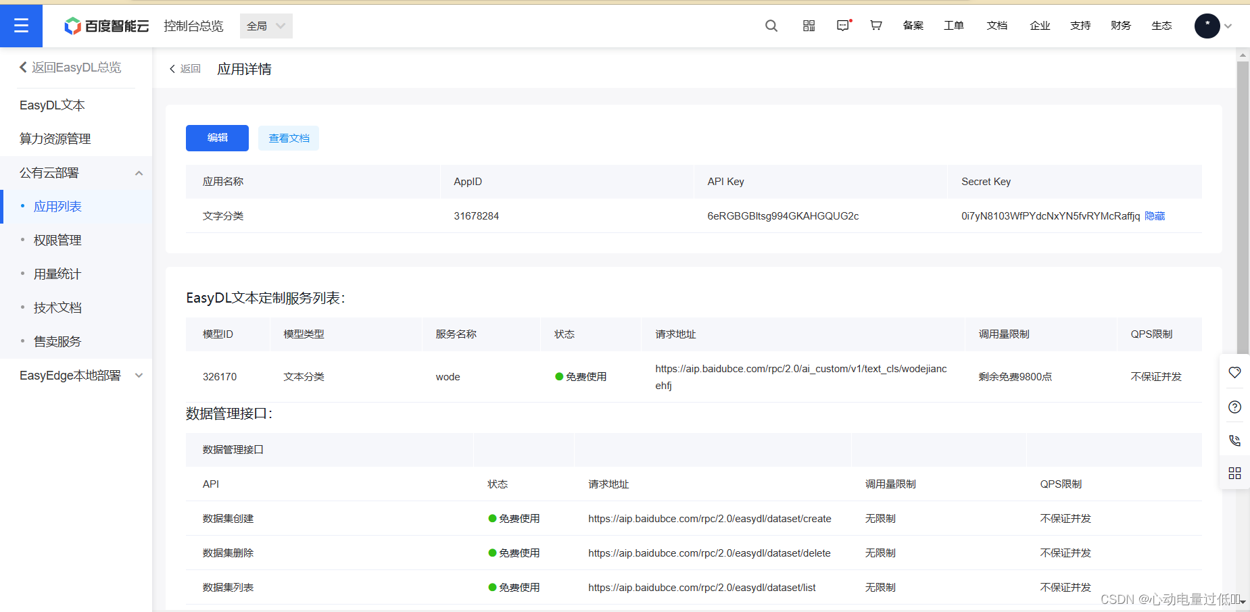The image size is (1250, 612).
Task: Open the messages notification icon
Action: [842, 25]
